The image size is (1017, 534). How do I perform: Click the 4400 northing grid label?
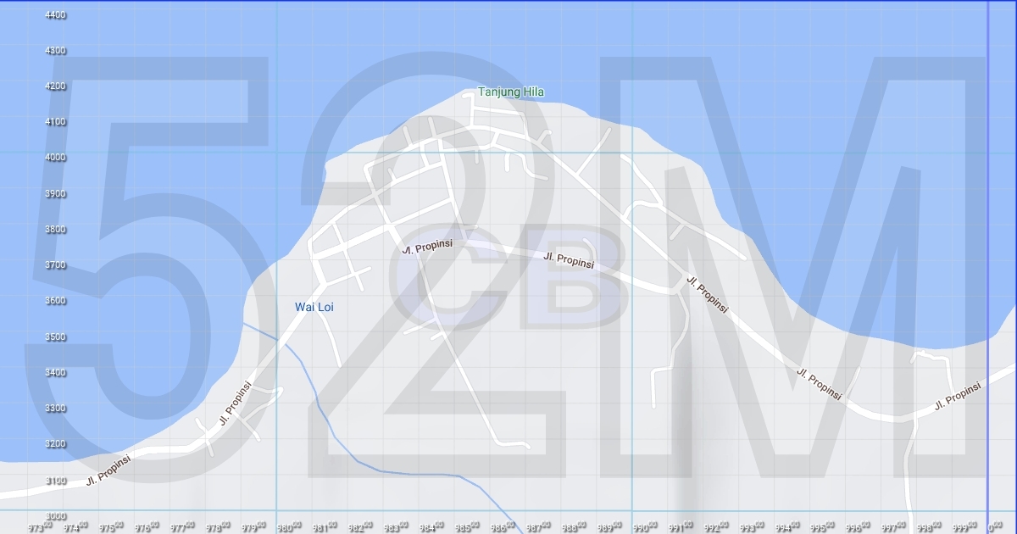point(56,15)
